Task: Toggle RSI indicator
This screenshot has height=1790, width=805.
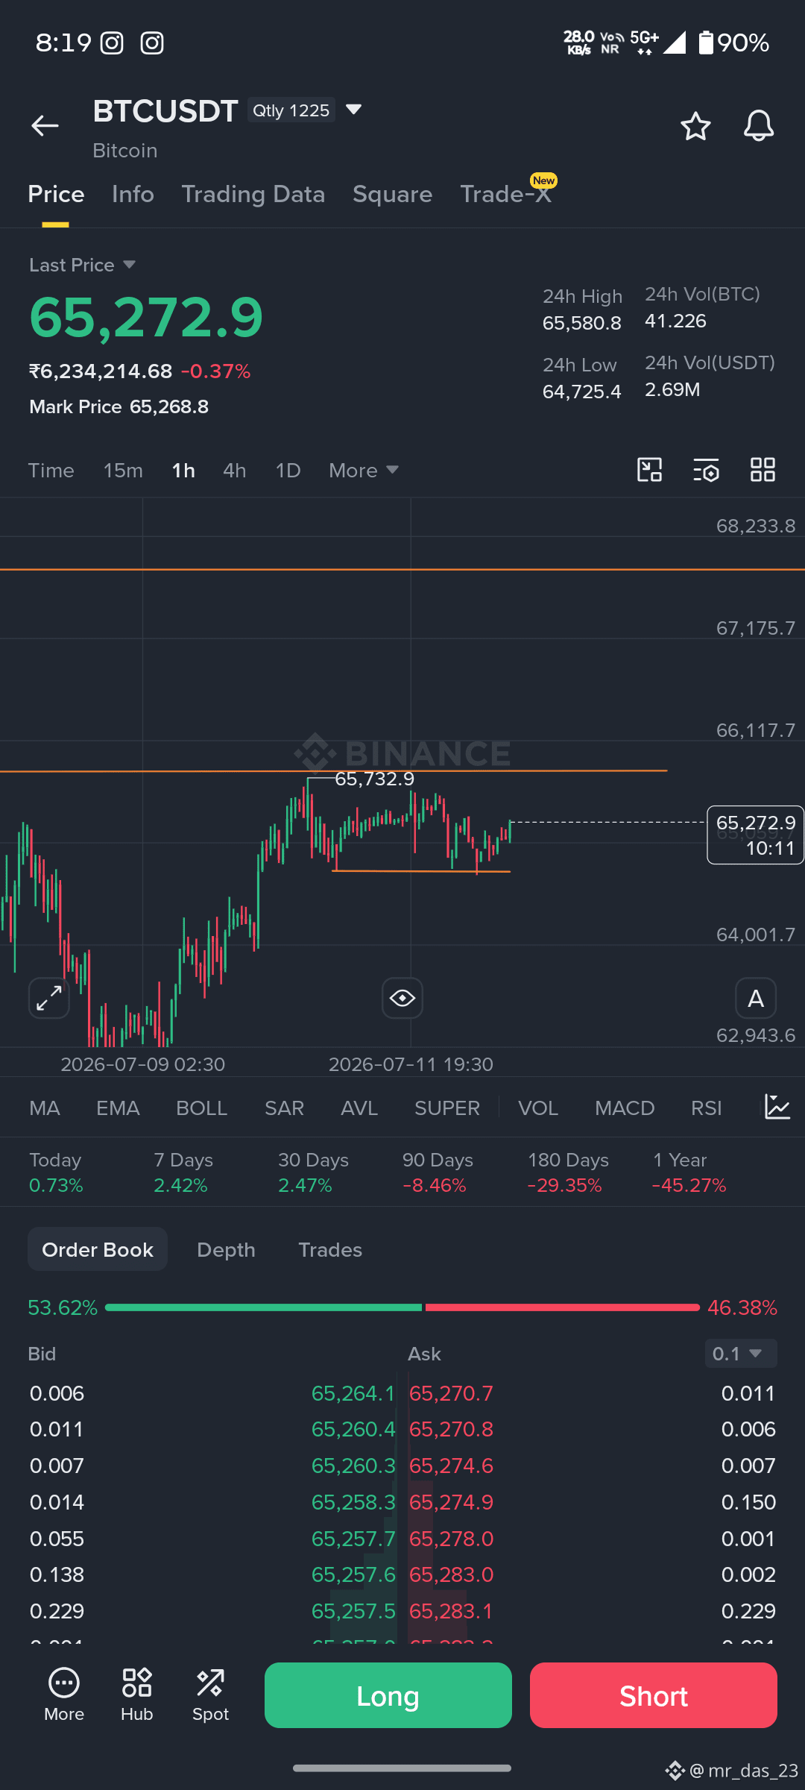Action: pyautogui.click(x=706, y=1108)
